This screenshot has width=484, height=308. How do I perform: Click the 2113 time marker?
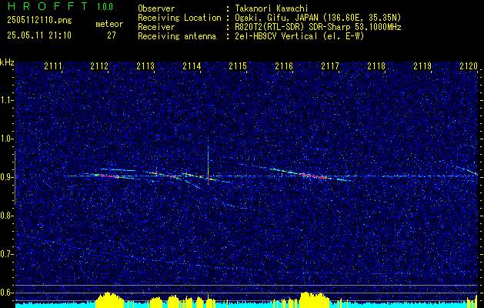[145, 66]
